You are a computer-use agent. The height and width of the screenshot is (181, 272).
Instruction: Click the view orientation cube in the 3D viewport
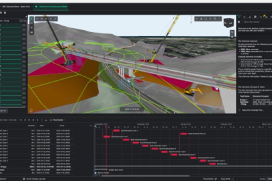pos(229,23)
